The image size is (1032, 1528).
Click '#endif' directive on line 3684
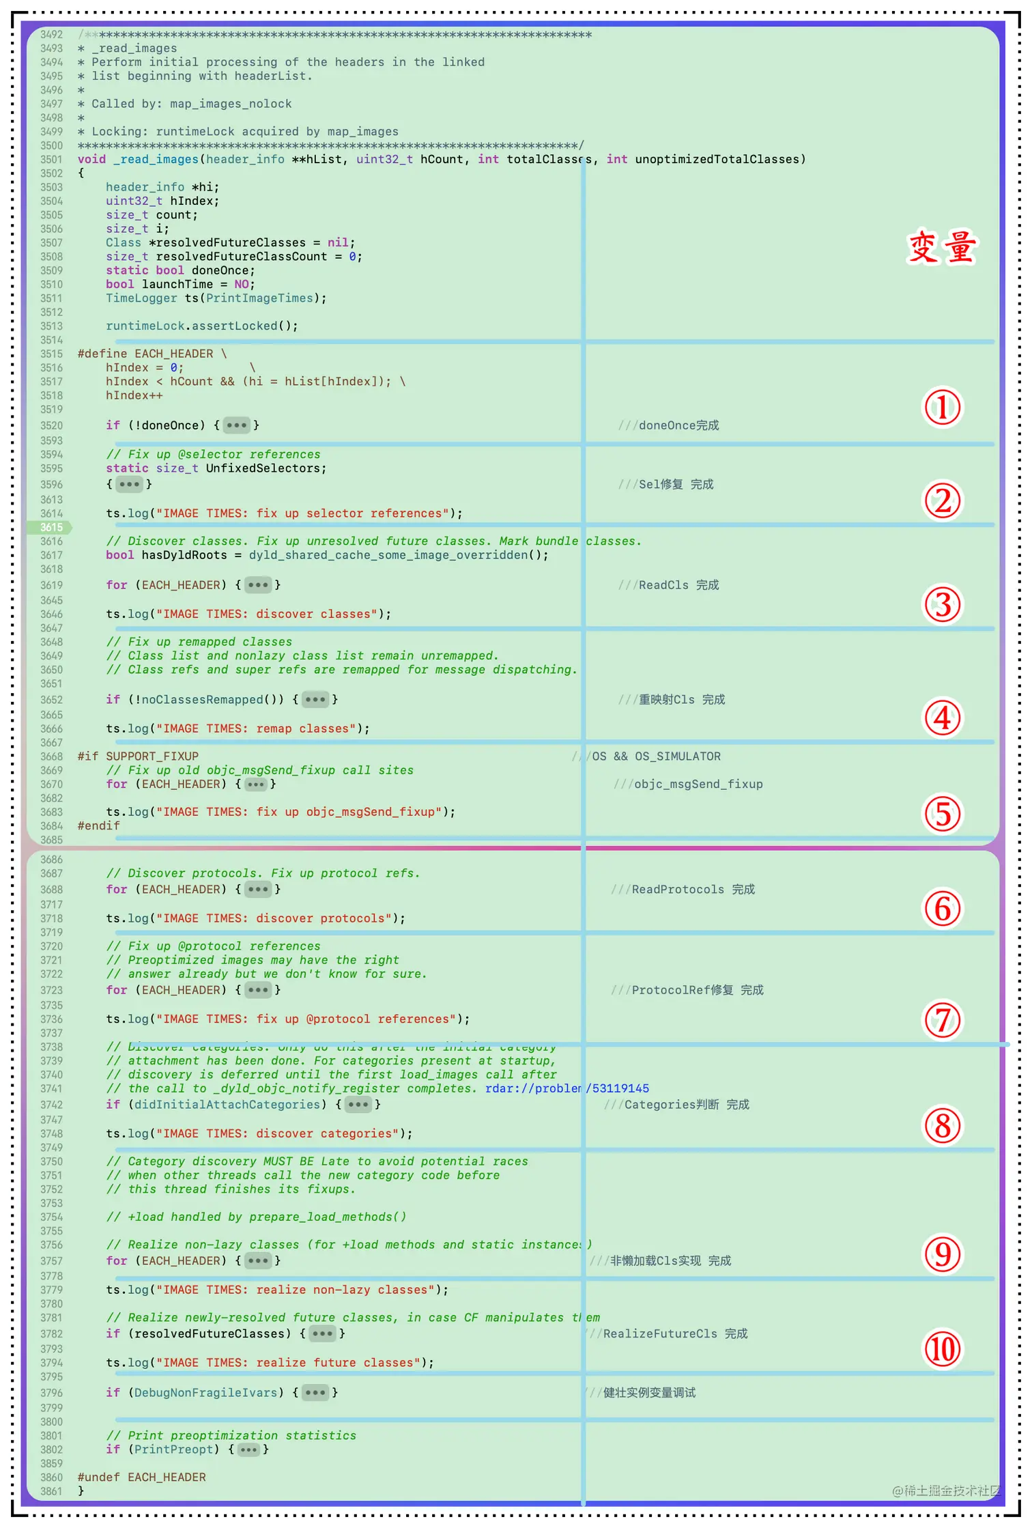coord(99,826)
